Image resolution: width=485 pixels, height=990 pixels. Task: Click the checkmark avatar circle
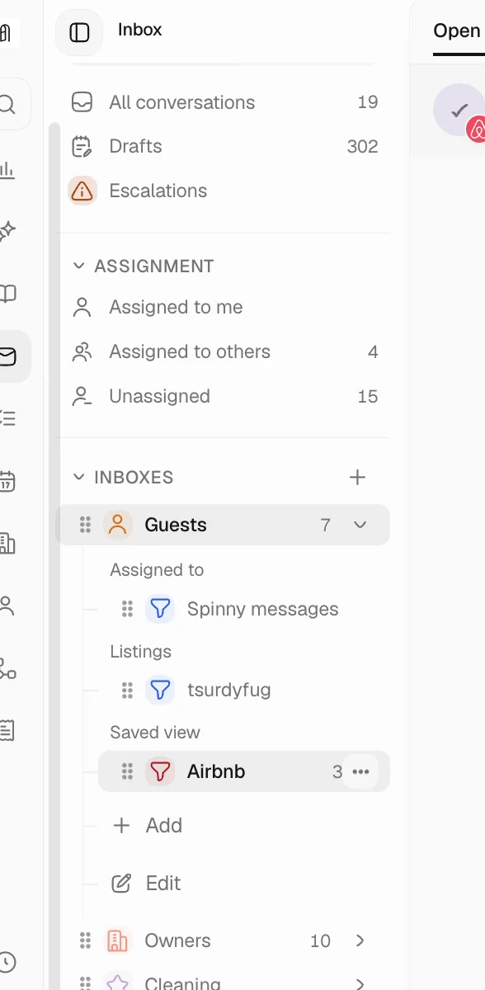pyautogui.click(x=458, y=110)
